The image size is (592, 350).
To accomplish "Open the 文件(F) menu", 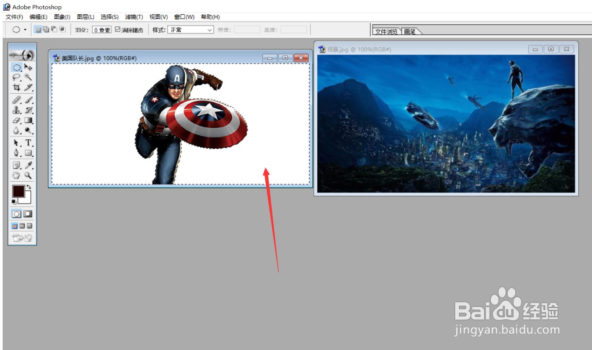I will pyautogui.click(x=14, y=17).
